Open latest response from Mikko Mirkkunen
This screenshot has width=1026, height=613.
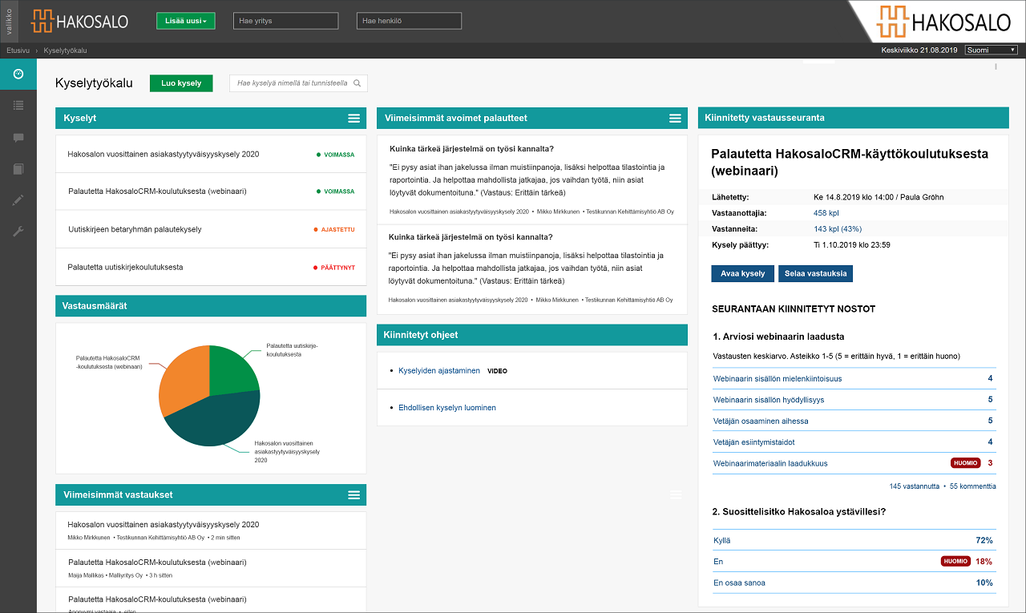[211, 530]
